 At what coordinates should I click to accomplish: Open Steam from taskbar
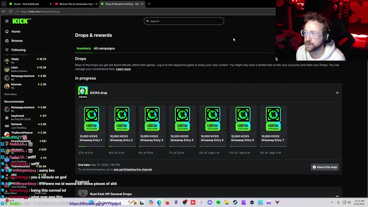coord(235,203)
